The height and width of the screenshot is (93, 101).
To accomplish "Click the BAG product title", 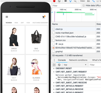I will tap(36, 49).
